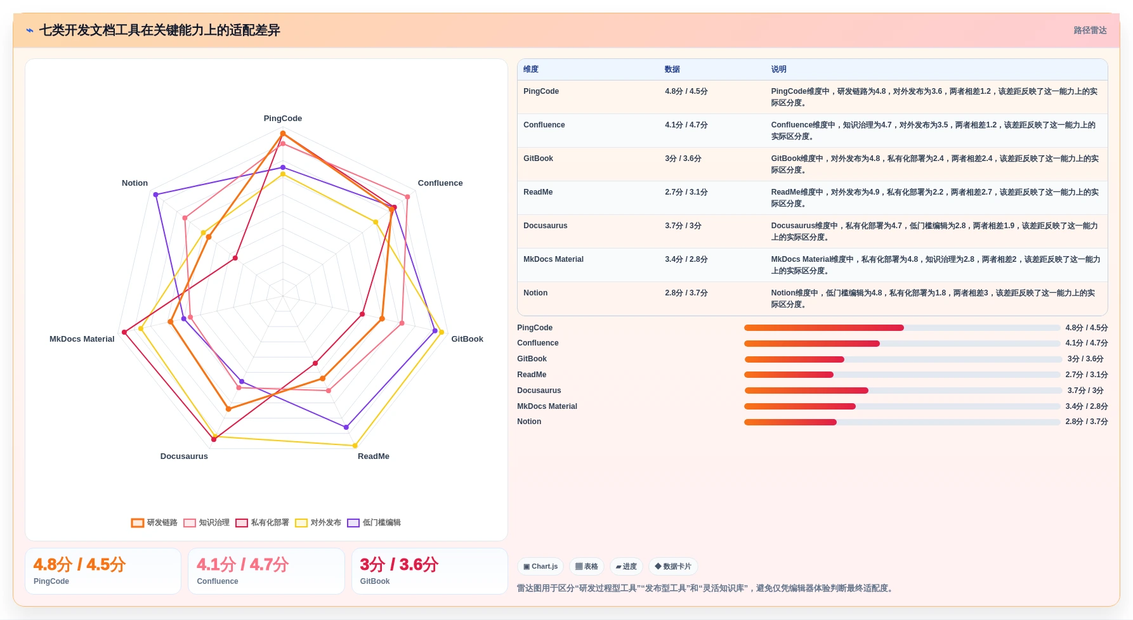Viewport: 1133px width, 620px height.
Task: Toggle the 对外发布 legend swatch
Action: coord(301,523)
